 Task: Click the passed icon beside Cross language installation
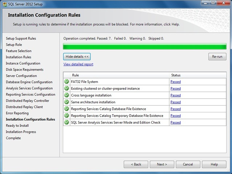click(66, 95)
